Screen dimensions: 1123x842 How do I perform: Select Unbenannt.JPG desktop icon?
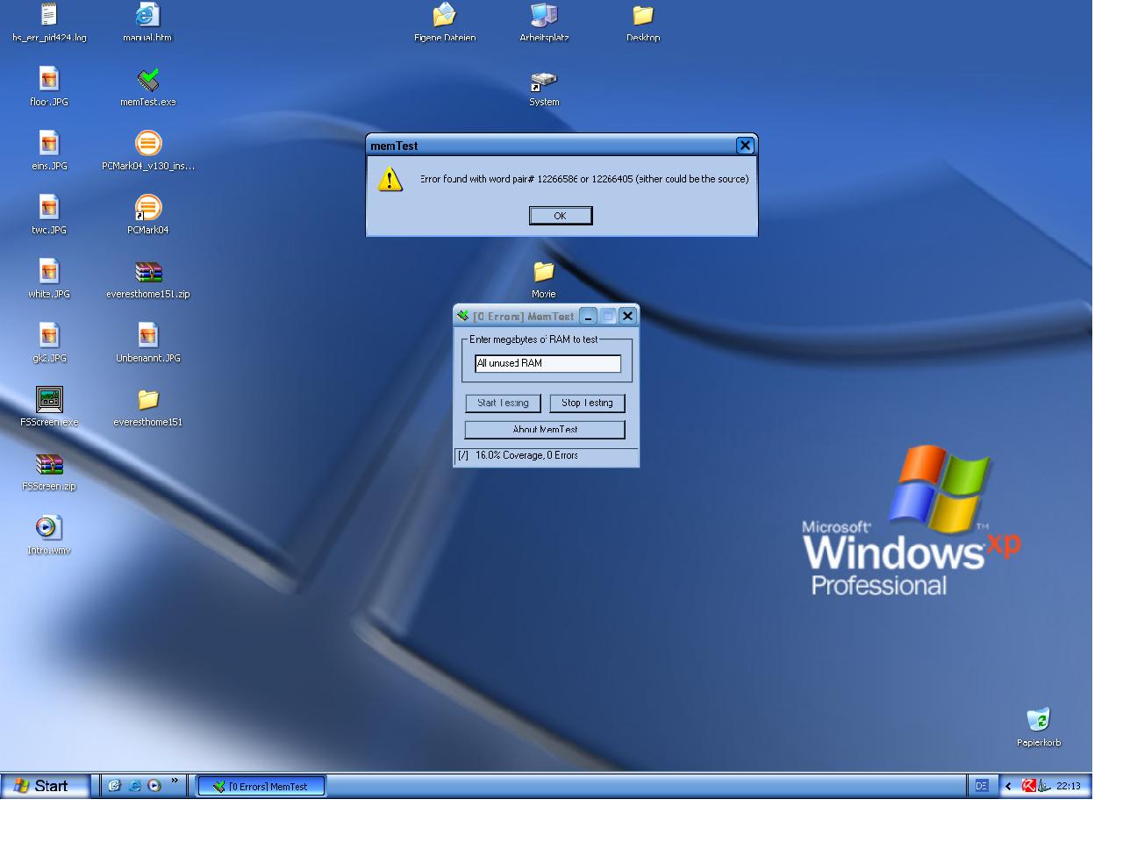(x=148, y=344)
